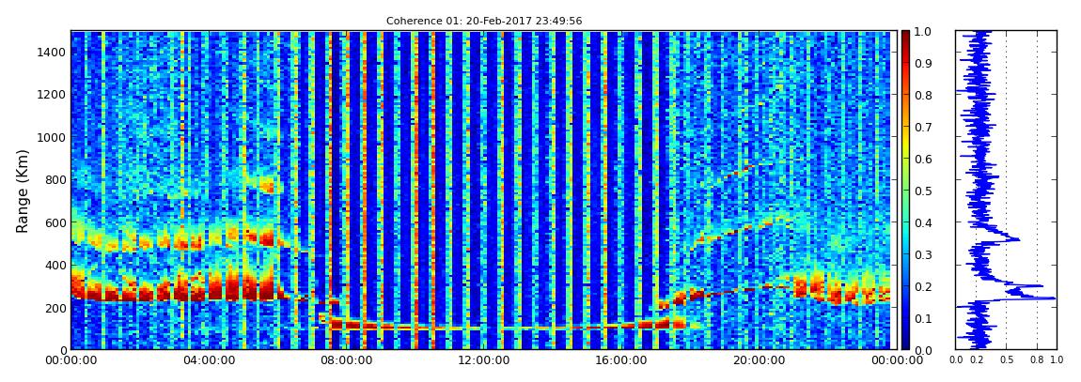
Task: Click the 400 range tick label
Action: click(55, 265)
